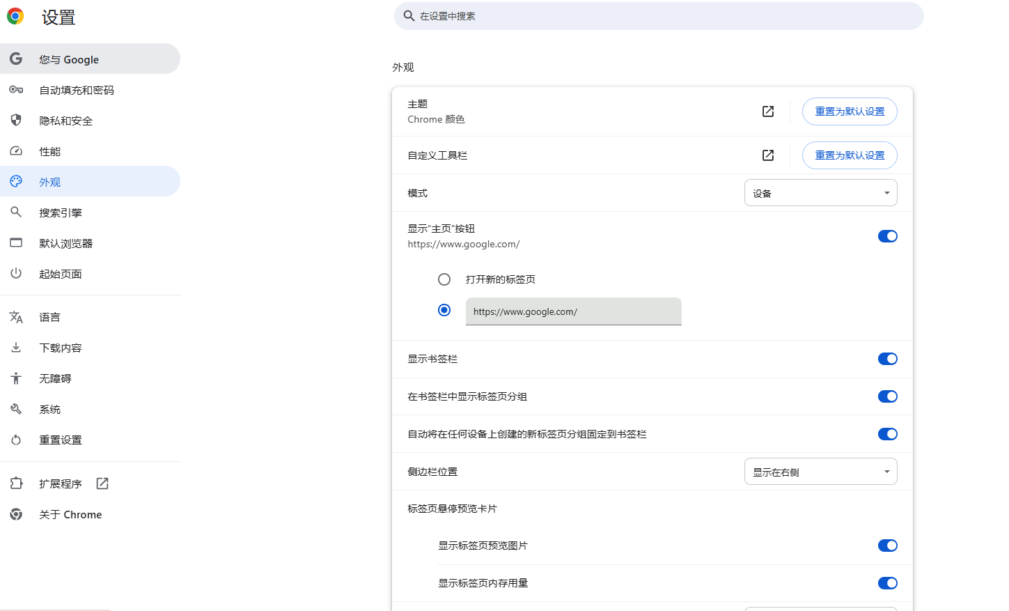This screenshot has height=611, width=1009.
Task: Open 默认浏览器 settings section
Action: point(90,243)
